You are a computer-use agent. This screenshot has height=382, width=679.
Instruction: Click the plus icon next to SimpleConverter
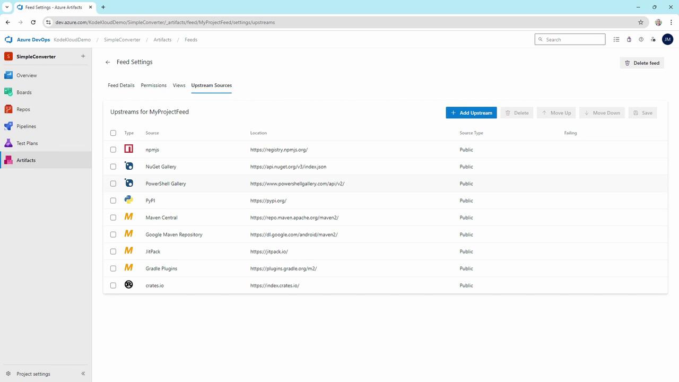[x=83, y=56]
